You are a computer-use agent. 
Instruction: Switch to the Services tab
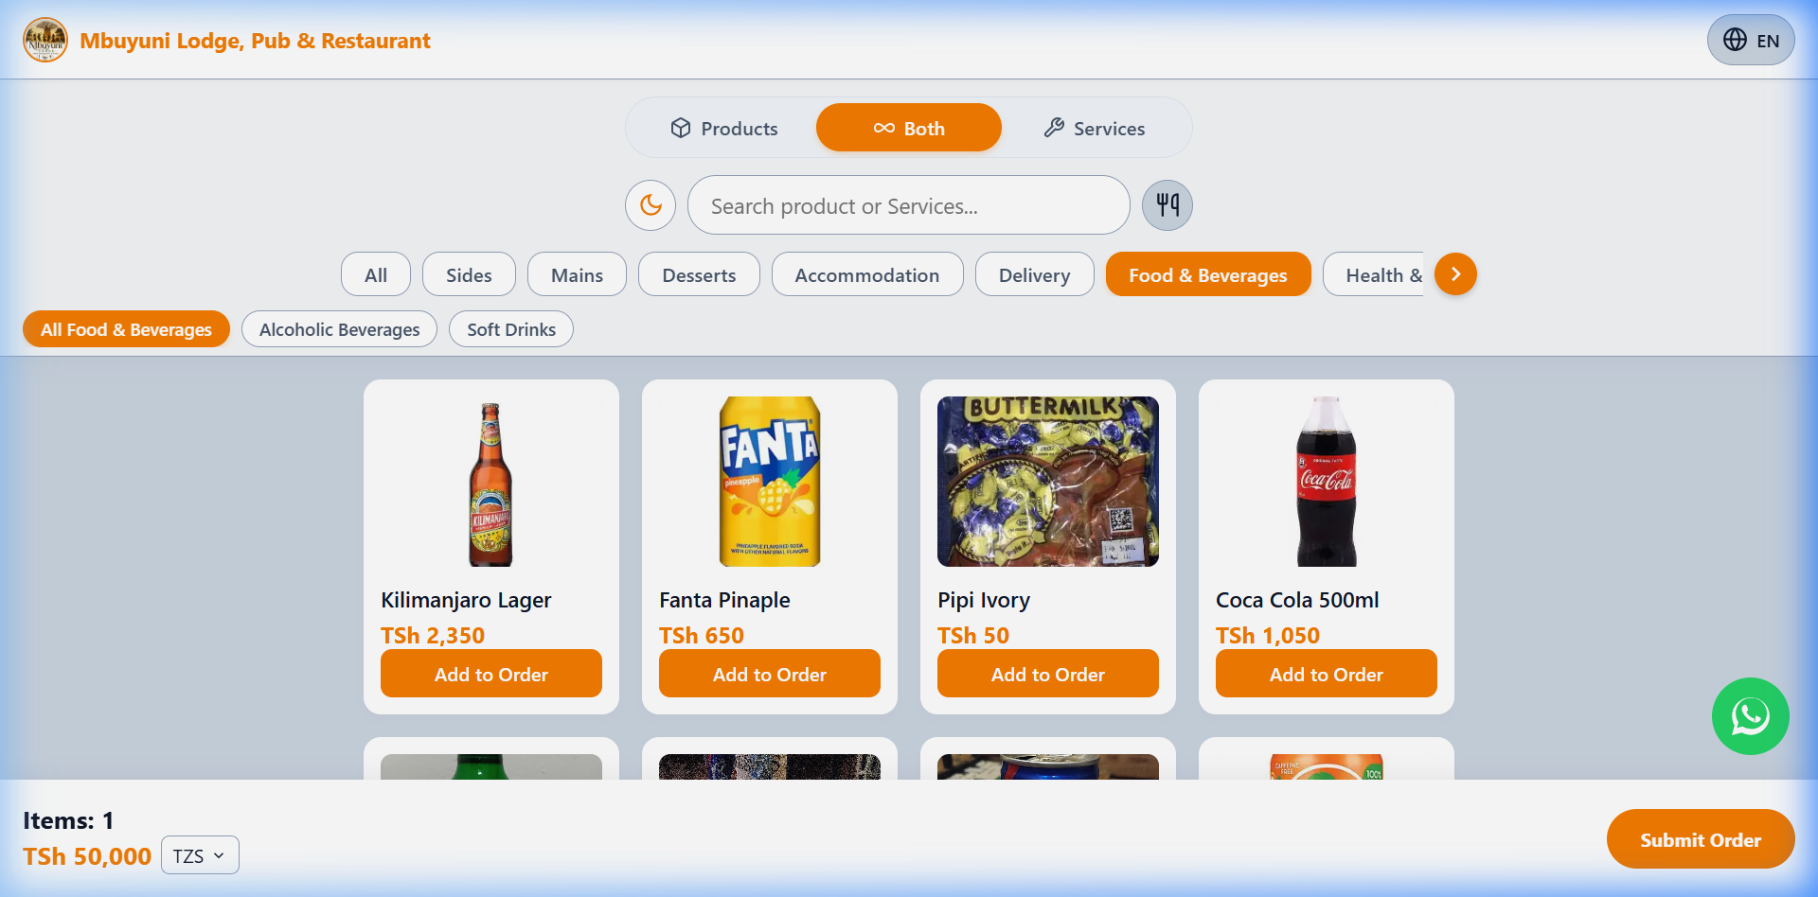[x=1095, y=128]
